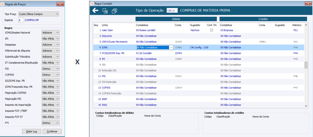Viewport: 313px width, 137px height.
Task: Go back with the white arrow icon
Action: [95, 10]
